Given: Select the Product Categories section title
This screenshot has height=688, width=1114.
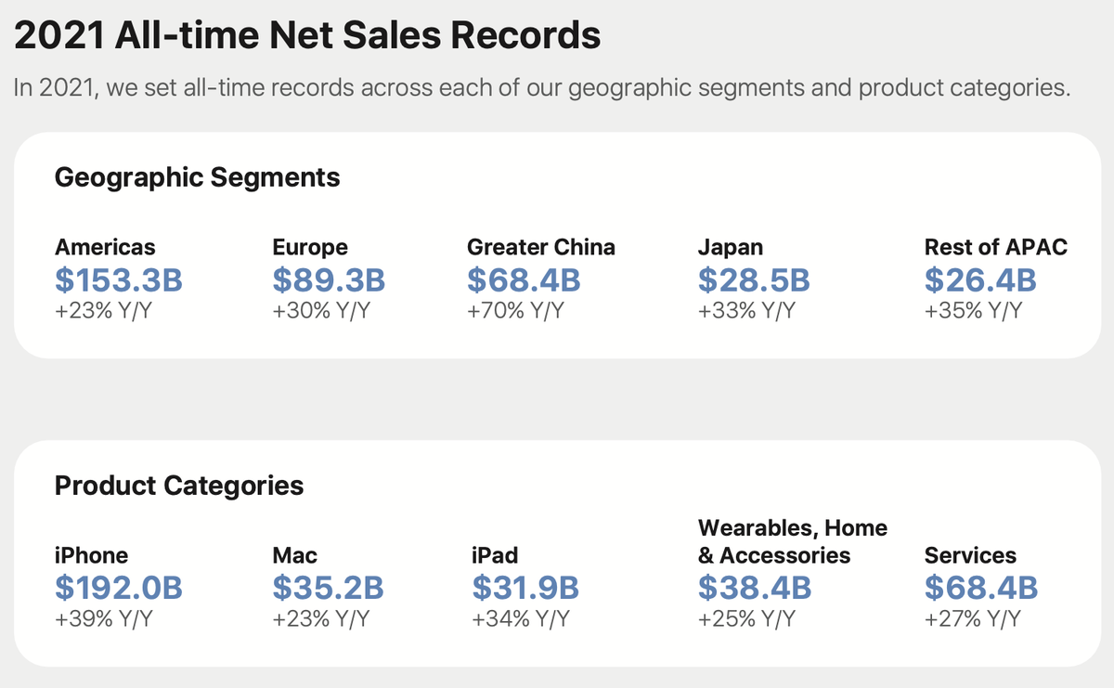Looking at the screenshot, I should pyautogui.click(x=179, y=486).
